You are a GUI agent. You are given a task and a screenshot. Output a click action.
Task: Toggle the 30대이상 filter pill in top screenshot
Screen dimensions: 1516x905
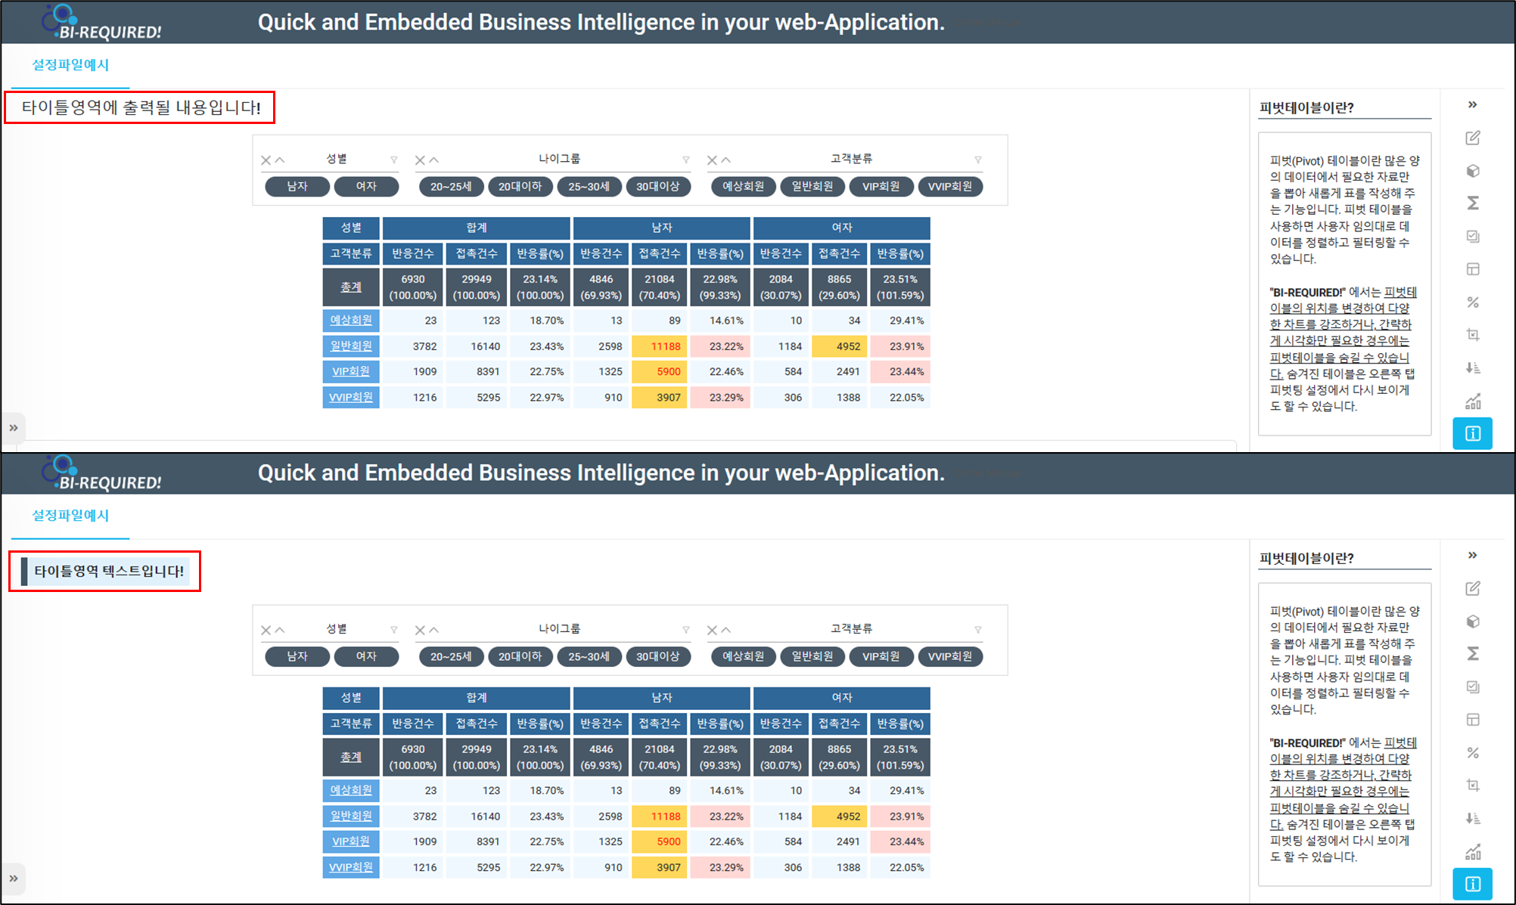click(x=658, y=186)
